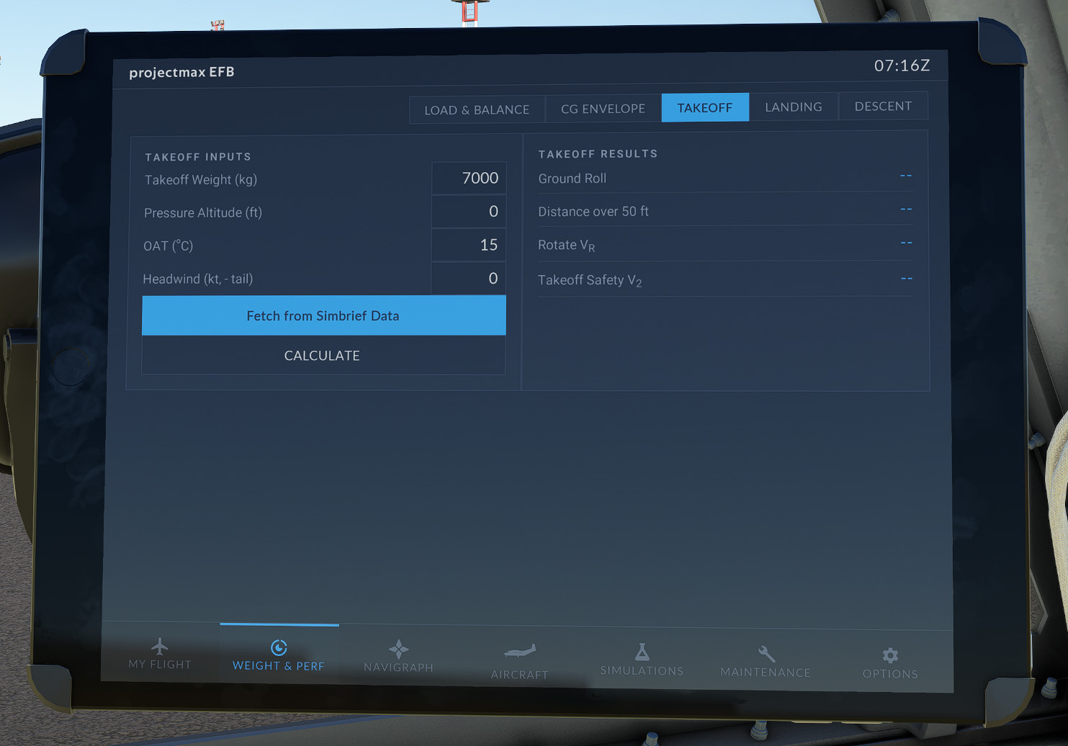This screenshot has width=1068, height=746.
Task: Open the Navigraph compass icon
Action: pos(398,649)
